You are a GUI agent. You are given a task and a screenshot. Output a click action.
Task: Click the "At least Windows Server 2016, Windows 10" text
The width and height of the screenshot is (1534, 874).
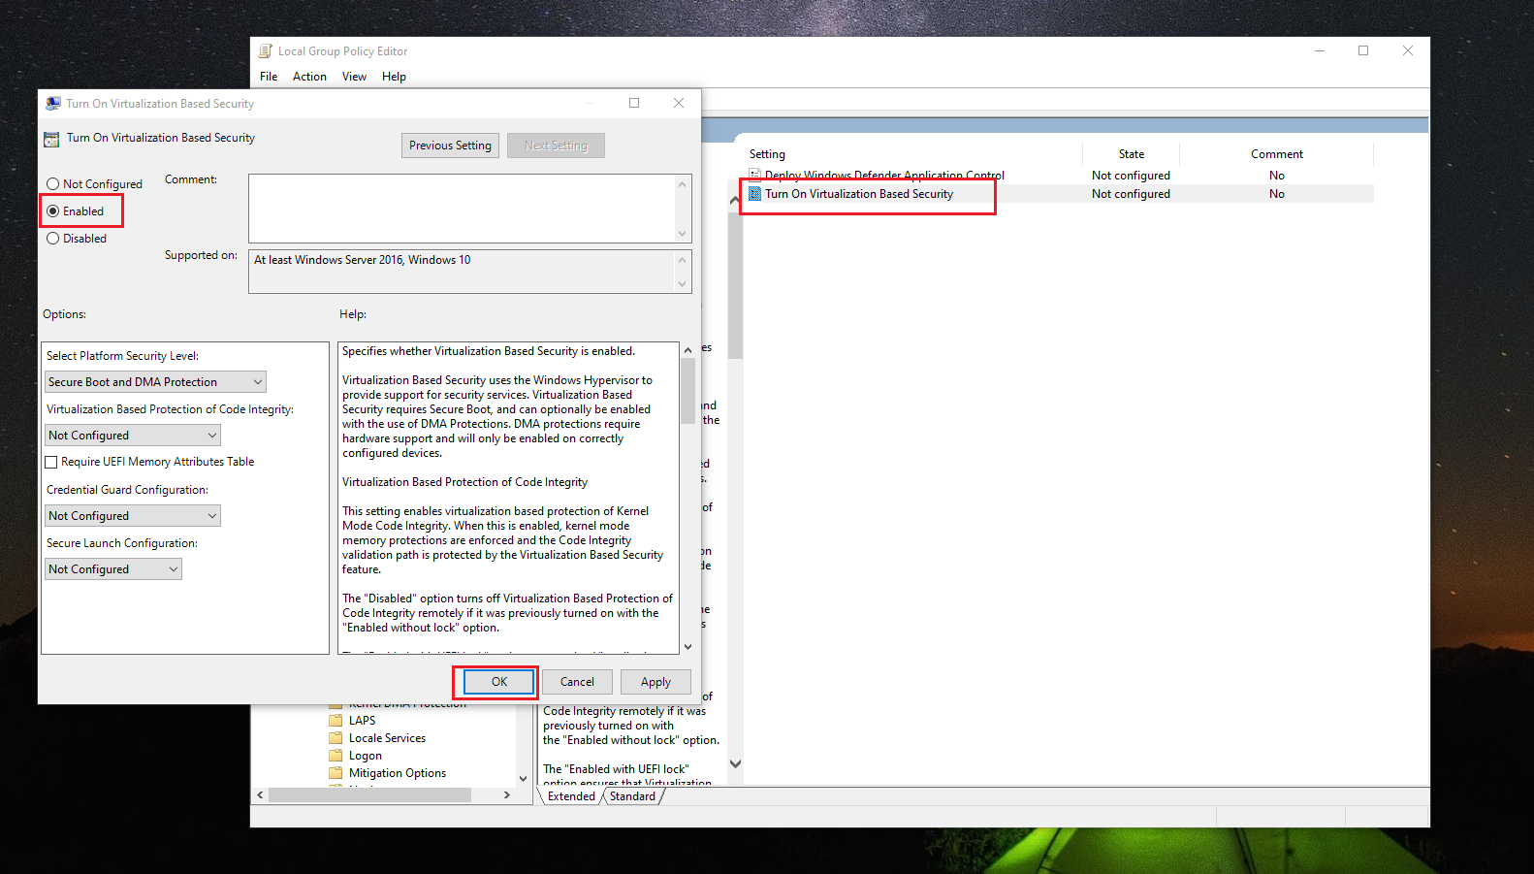[362, 260]
